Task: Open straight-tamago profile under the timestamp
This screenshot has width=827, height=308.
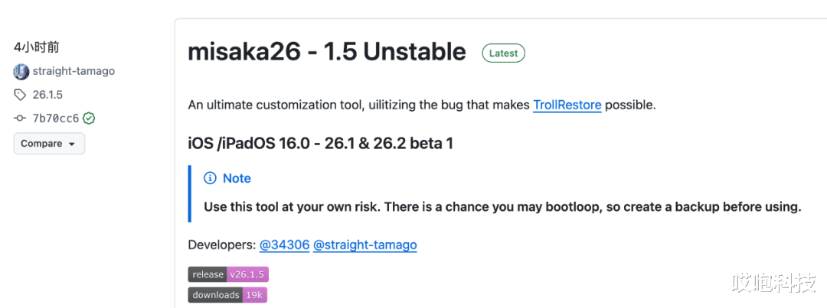Action: point(74,72)
